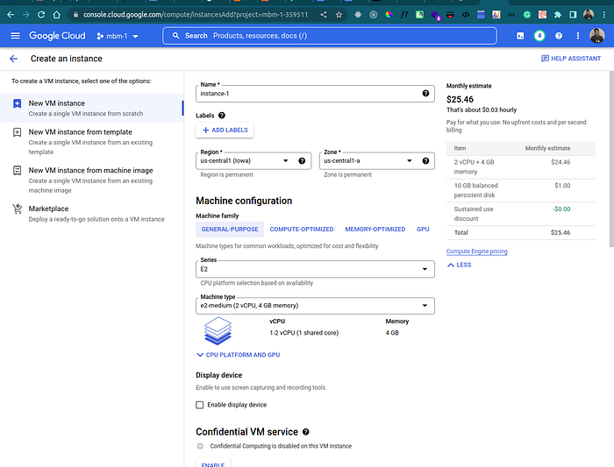Image resolution: width=614 pixels, height=467 pixels.
Task: Collapse estimate details with LESS
Action: pyautogui.click(x=459, y=265)
